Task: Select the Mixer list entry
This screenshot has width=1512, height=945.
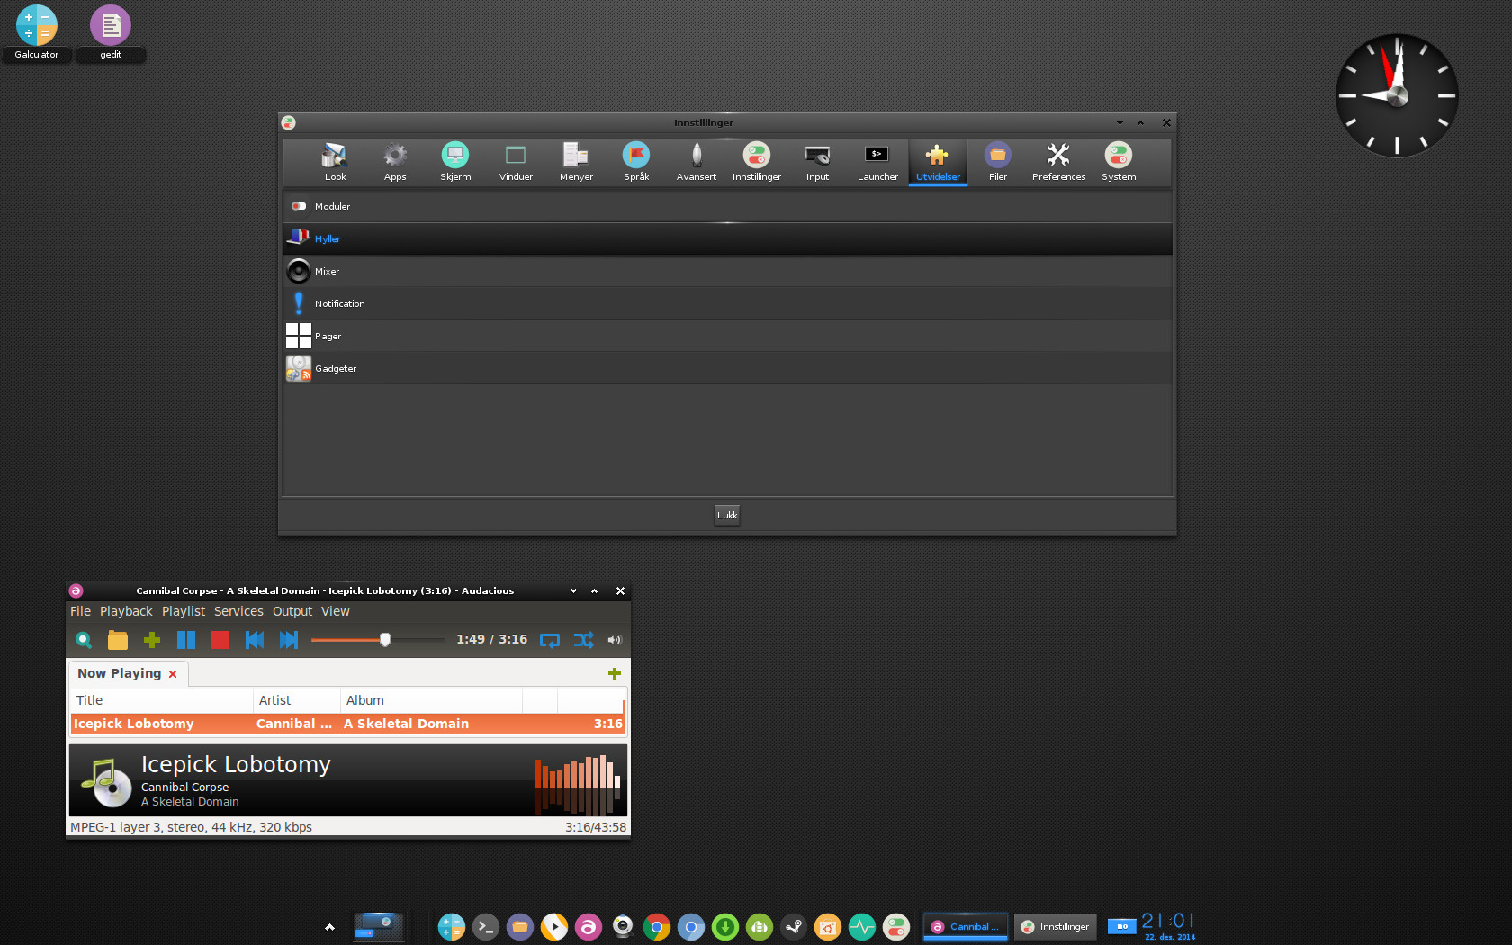Action: (x=727, y=271)
